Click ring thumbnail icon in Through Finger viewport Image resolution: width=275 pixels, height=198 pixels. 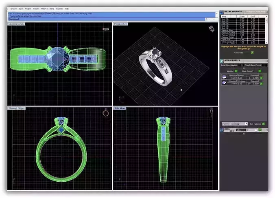tap(106, 112)
